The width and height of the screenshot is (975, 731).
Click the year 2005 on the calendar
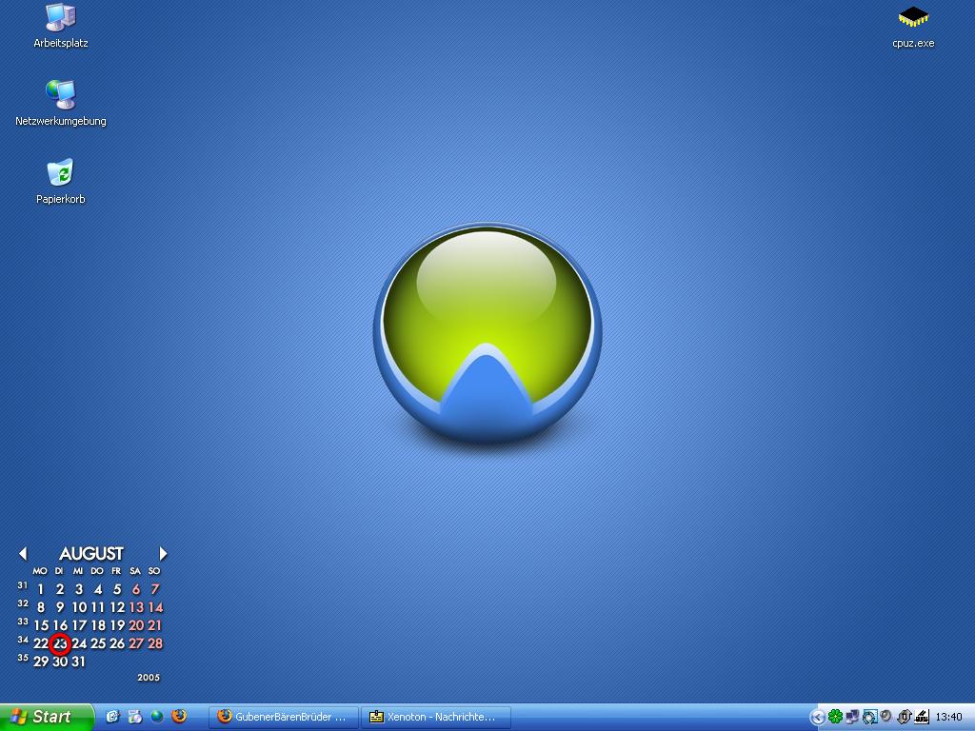point(149,678)
